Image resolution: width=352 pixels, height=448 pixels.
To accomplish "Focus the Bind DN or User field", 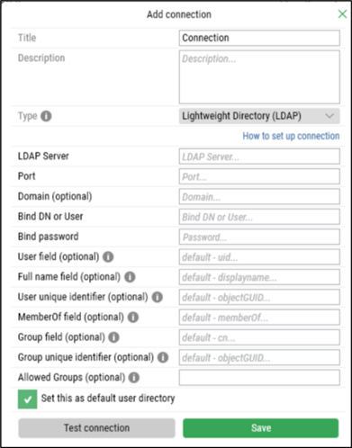I will (259, 217).
